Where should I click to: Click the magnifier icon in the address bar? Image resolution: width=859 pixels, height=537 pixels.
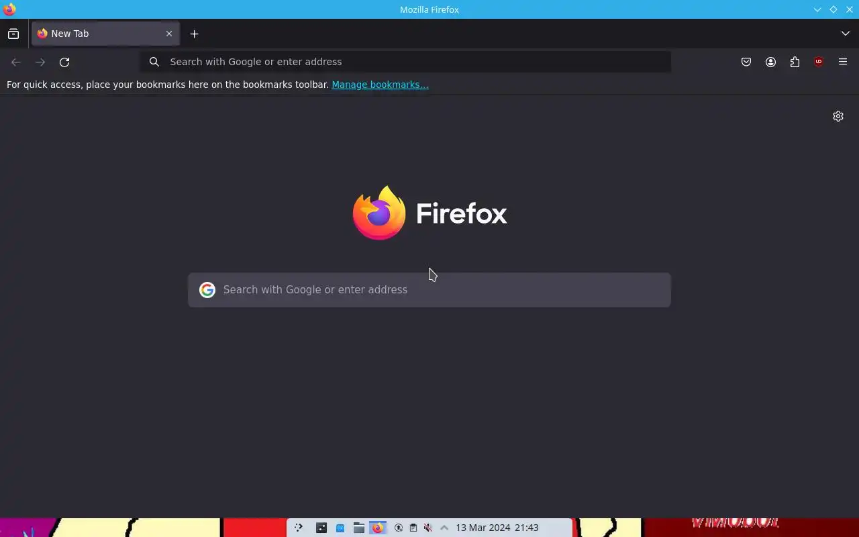154,62
